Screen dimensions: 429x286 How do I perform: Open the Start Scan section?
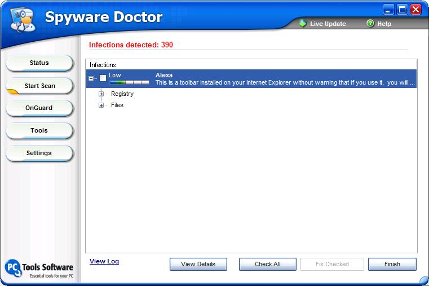(x=39, y=86)
